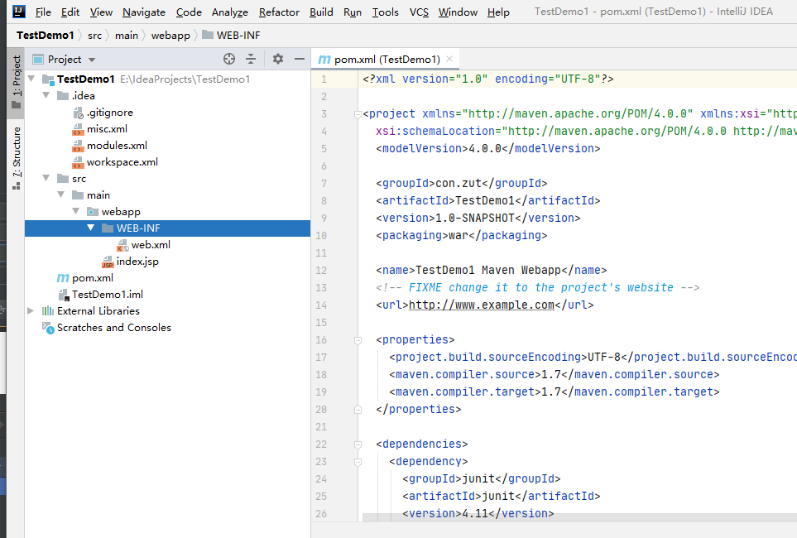Click the Project view window icon
The width and height of the screenshot is (797, 538).
coord(37,59)
